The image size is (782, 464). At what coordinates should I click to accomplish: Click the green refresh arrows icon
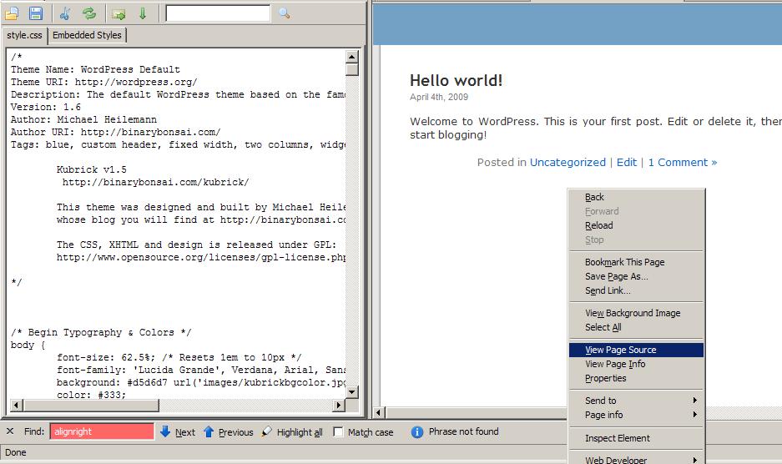click(89, 13)
